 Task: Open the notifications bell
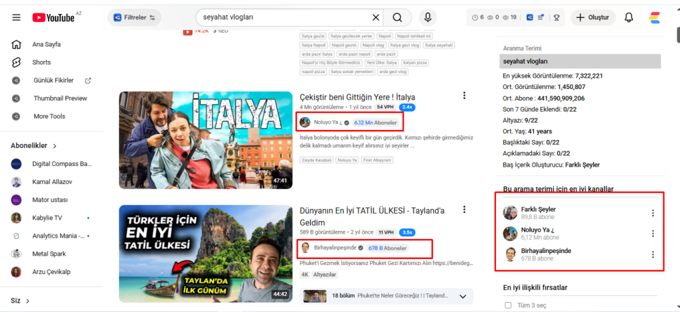tap(629, 17)
